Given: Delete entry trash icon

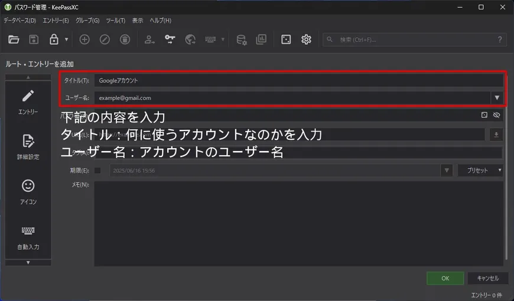Looking at the screenshot, I should coord(125,40).
